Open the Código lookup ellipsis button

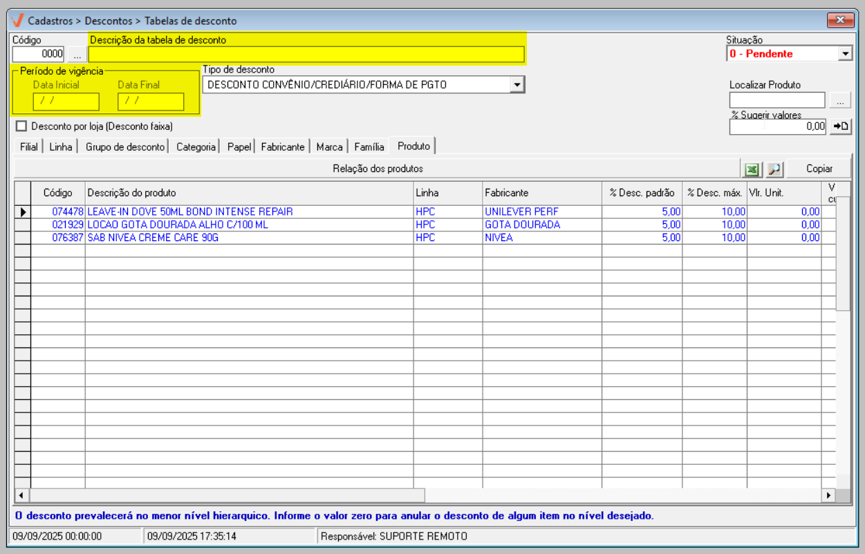[x=77, y=54]
